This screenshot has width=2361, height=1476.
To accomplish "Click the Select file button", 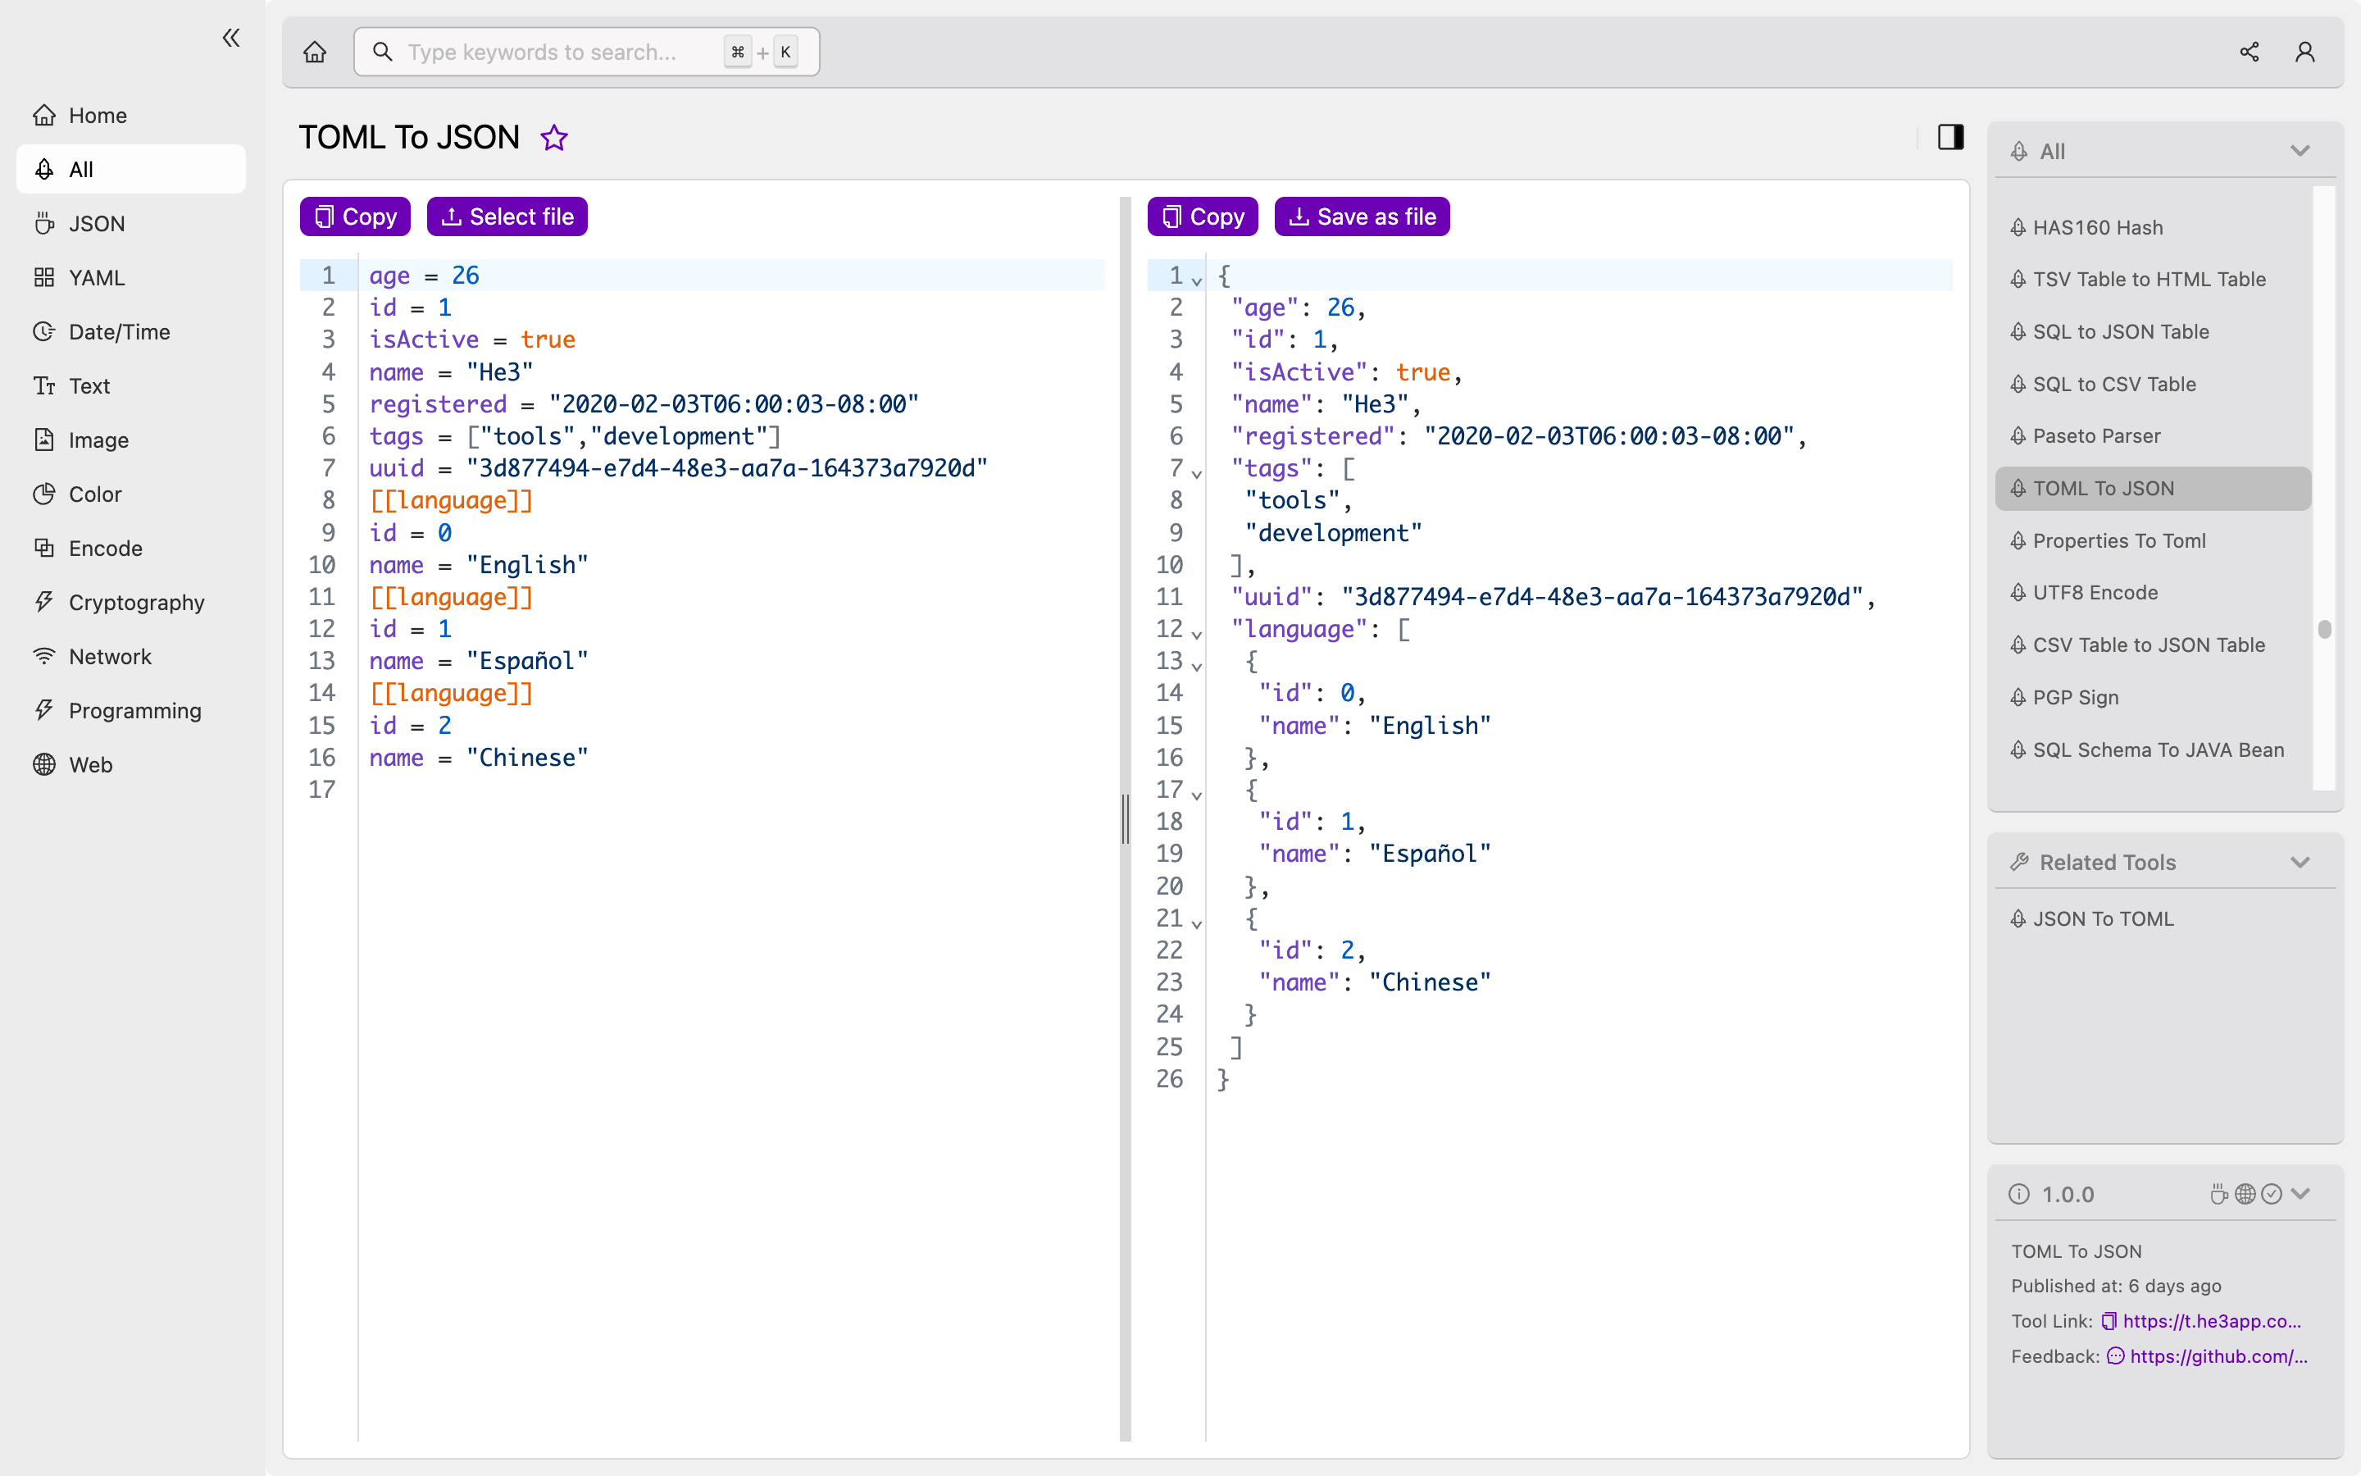I will tap(507, 216).
